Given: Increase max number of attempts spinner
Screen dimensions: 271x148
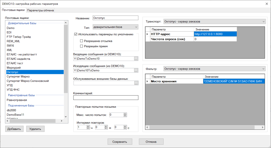Looking at the screenshot, I should [125, 114].
